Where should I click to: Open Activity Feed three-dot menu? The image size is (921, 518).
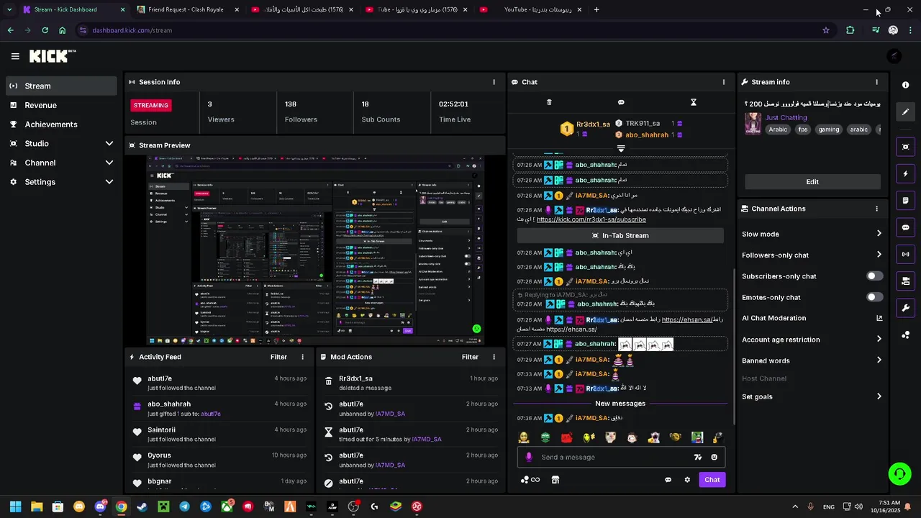302,357
